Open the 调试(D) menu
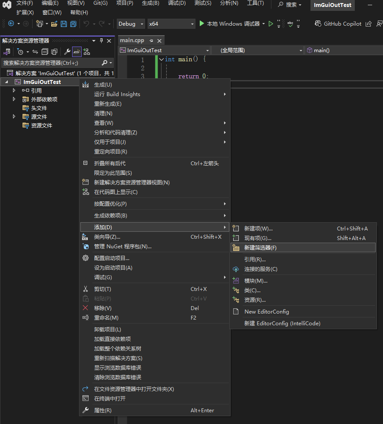The height and width of the screenshot is (424, 383). (177, 3)
